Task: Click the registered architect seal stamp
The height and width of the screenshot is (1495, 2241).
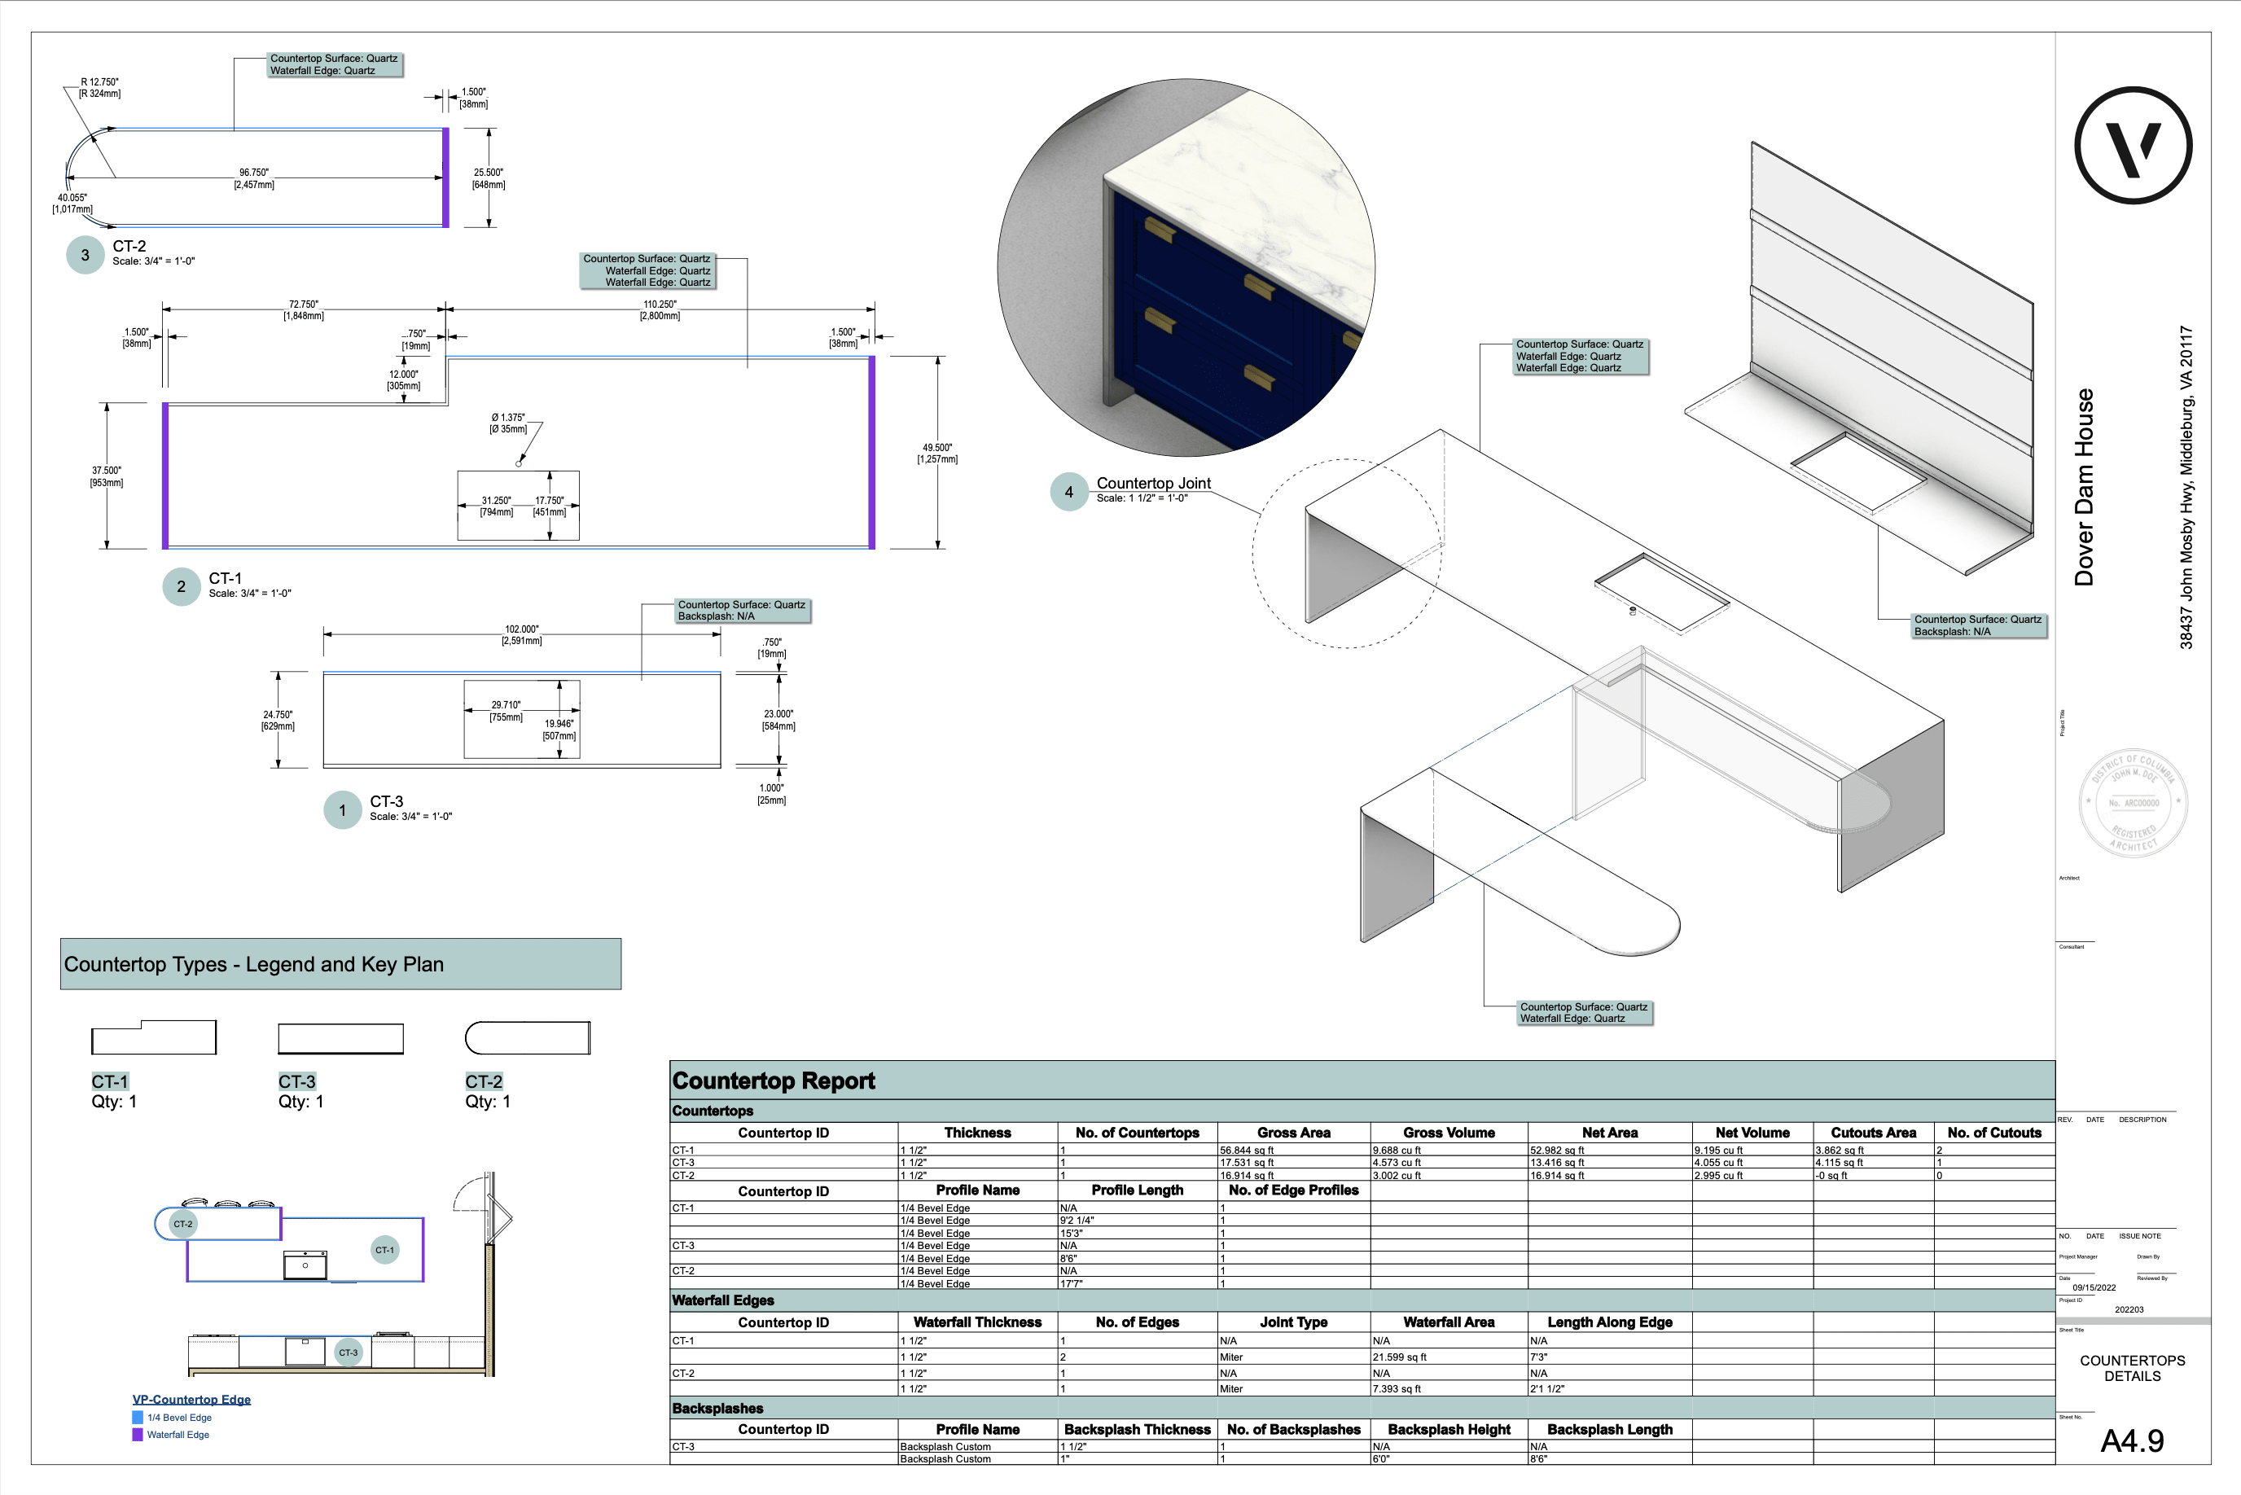Action: [2133, 803]
